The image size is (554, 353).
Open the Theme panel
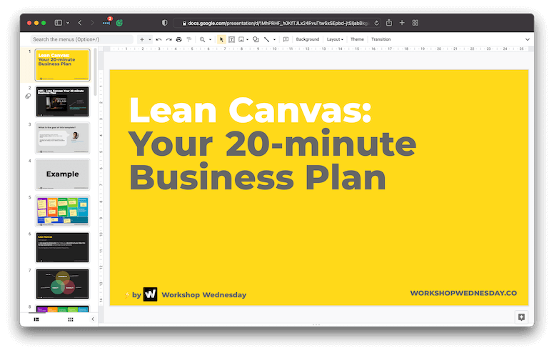(x=357, y=39)
